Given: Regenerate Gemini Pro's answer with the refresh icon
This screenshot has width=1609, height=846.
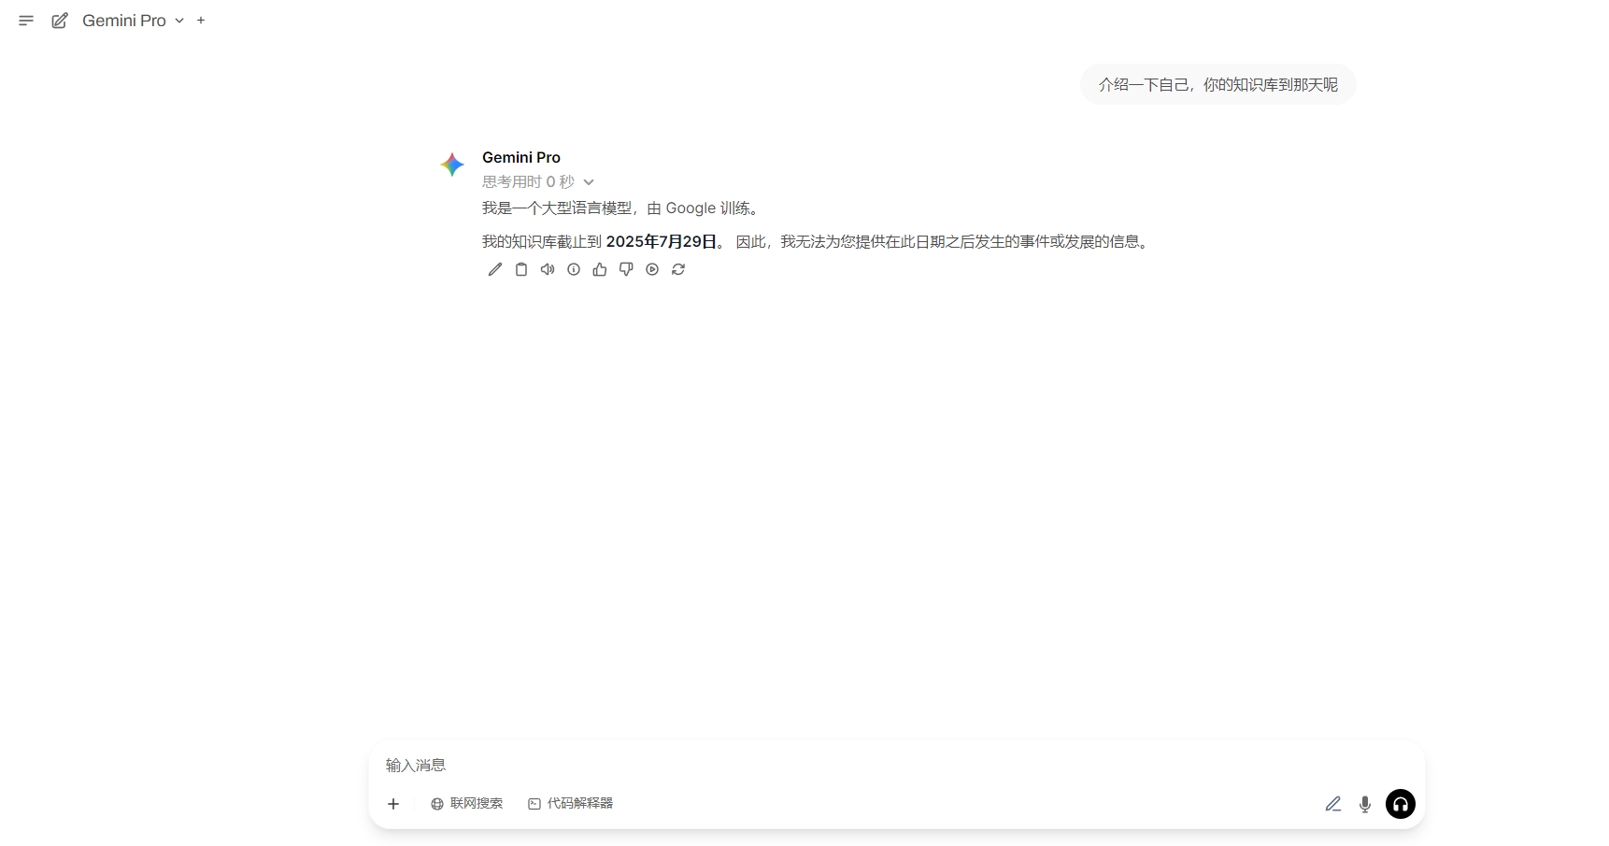Looking at the screenshot, I should [x=678, y=269].
